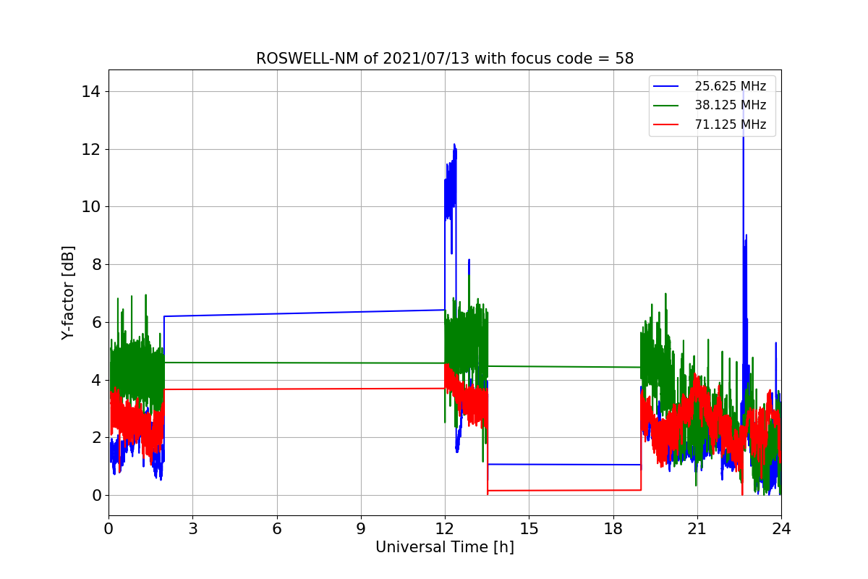The image size is (868, 579).
Task: Click y-axis tick label 8
Action: point(95,265)
